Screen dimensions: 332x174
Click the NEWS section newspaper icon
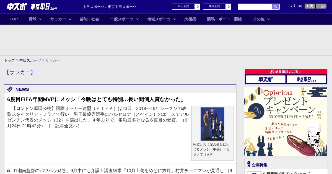(x=10, y=89)
